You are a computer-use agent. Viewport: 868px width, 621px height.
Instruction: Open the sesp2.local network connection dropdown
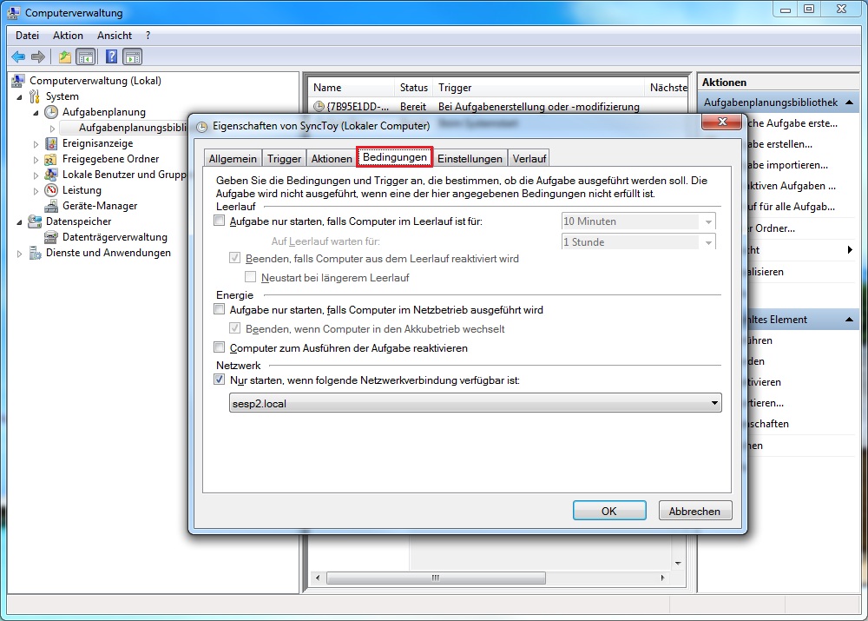[x=475, y=403]
